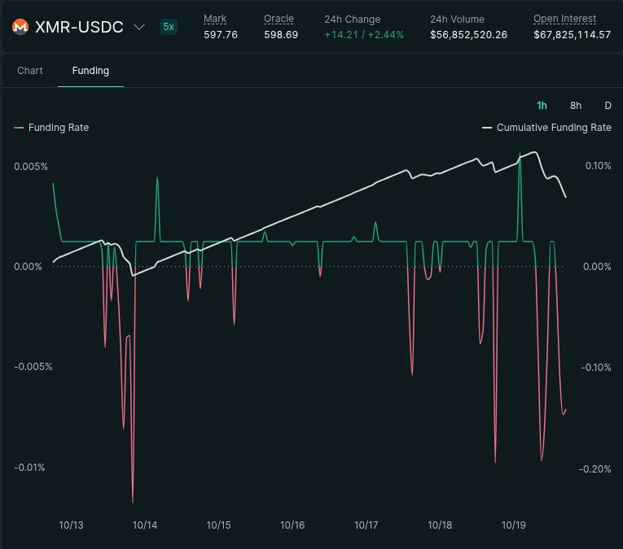Click the 10/17 date label on x-axis
This screenshot has height=549, width=623.
click(366, 525)
